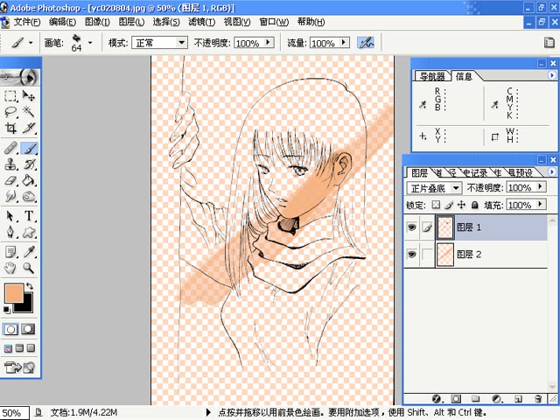Select the Path Selection arrow tool
Screen dimensions: 560x420
[x=10, y=216]
